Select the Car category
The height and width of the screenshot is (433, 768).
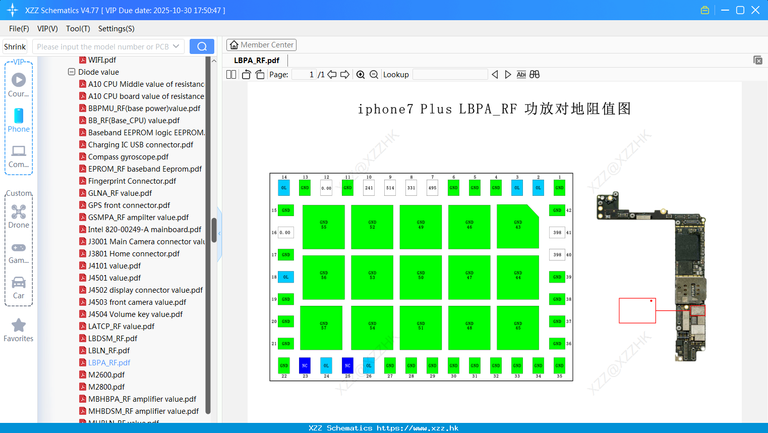[x=19, y=288]
